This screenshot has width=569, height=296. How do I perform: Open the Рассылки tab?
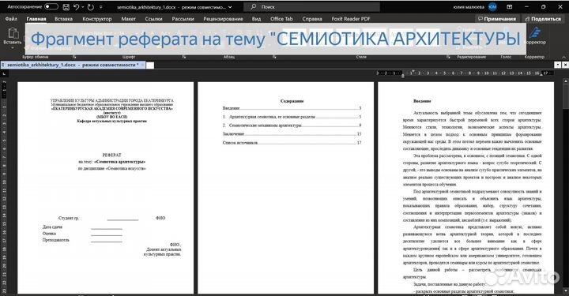coord(183,19)
